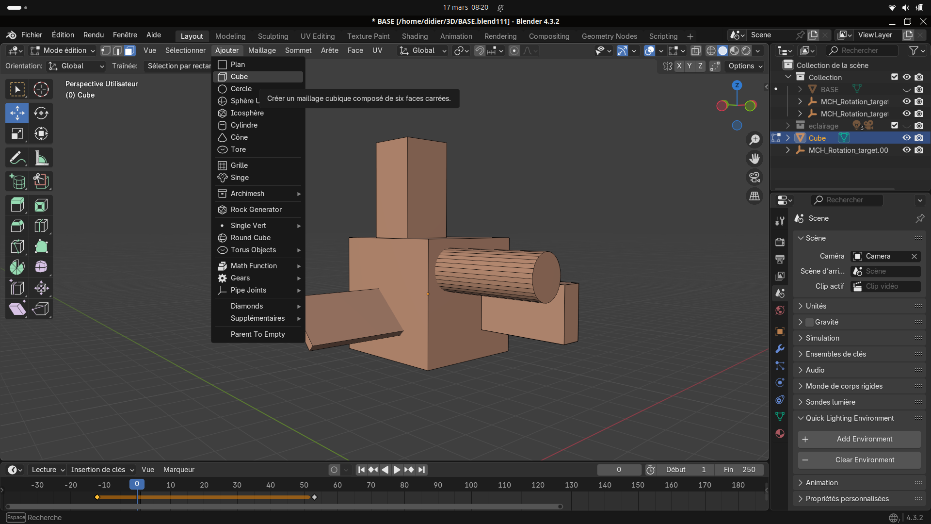Image resolution: width=931 pixels, height=524 pixels.
Task: Switch to the Sculpting workspace tab
Action: point(273,36)
